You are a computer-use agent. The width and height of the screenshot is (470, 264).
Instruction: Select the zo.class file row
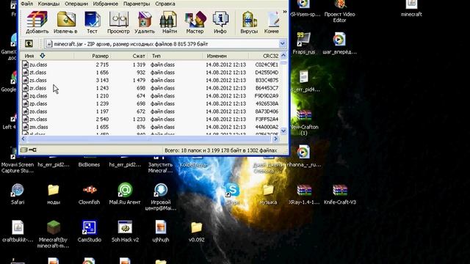pos(150,111)
